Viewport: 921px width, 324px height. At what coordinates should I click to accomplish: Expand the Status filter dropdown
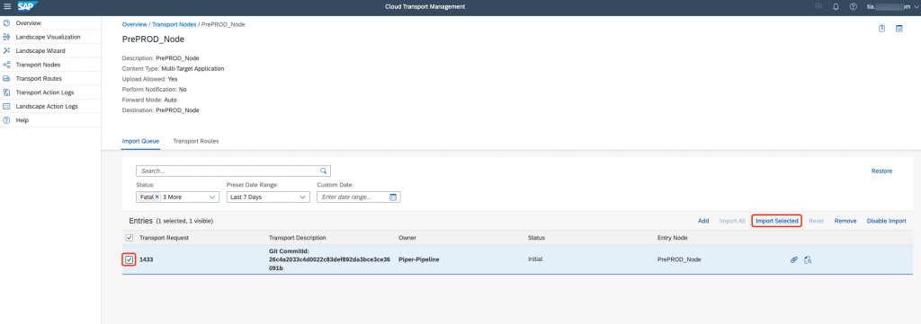(x=212, y=197)
